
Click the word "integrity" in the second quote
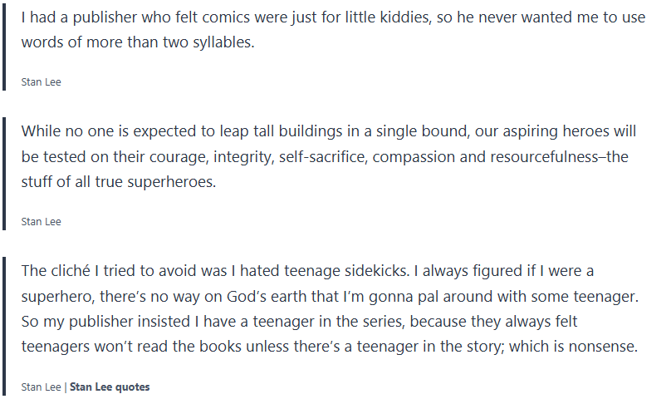coord(242,156)
